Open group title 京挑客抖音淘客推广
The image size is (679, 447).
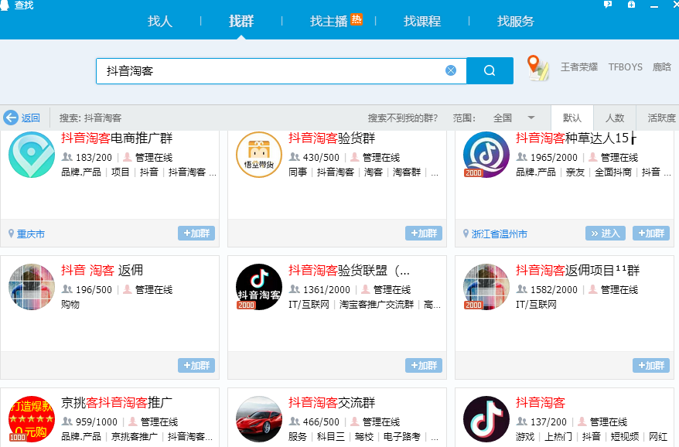click(x=117, y=402)
